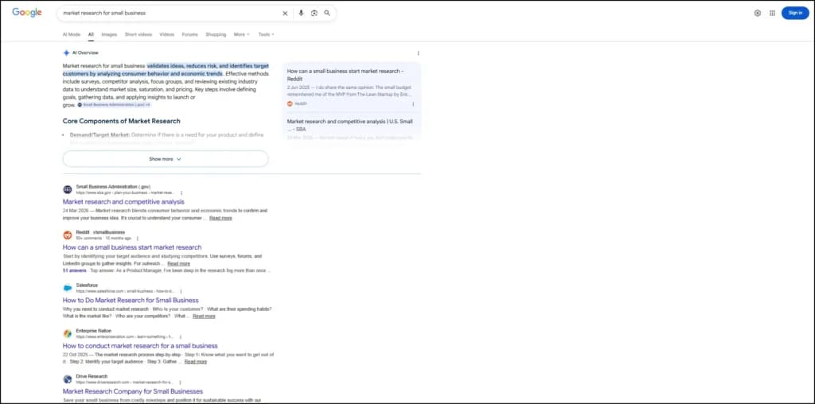Click the Reddit r/smallbusiness favicon
815x404 pixels.
[x=68, y=235]
